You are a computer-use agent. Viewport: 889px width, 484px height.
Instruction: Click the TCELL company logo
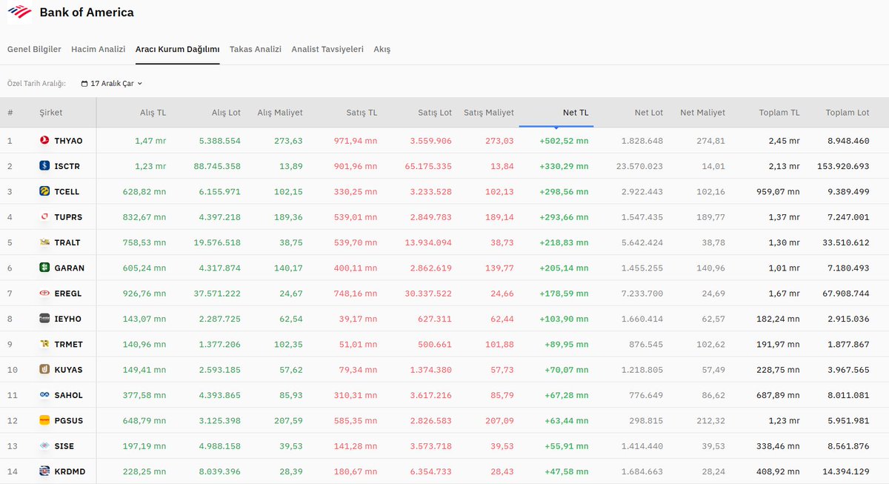(x=45, y=191)
